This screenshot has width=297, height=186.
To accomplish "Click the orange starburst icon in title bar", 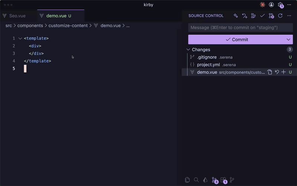I will click(x=262, y=5).
